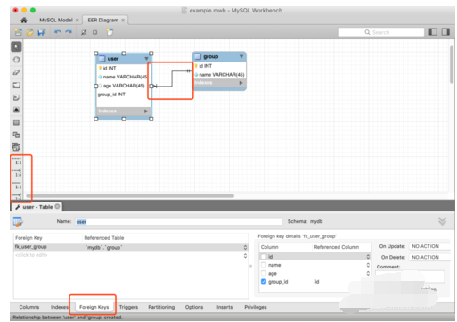Open the Columns tab
Screen dimensions: 457x322
point(29,307)
